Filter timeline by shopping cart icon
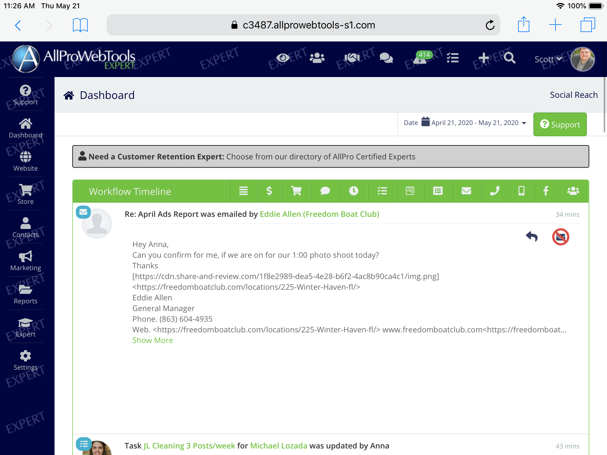 296,191
